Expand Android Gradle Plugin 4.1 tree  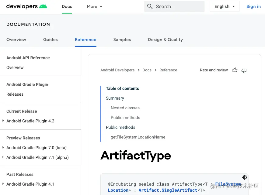pyautogui.click(x=3, y=184)
